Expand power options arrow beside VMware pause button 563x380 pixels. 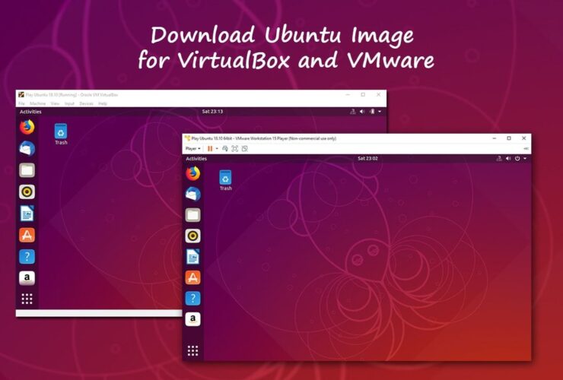click(x=217, y=148)
